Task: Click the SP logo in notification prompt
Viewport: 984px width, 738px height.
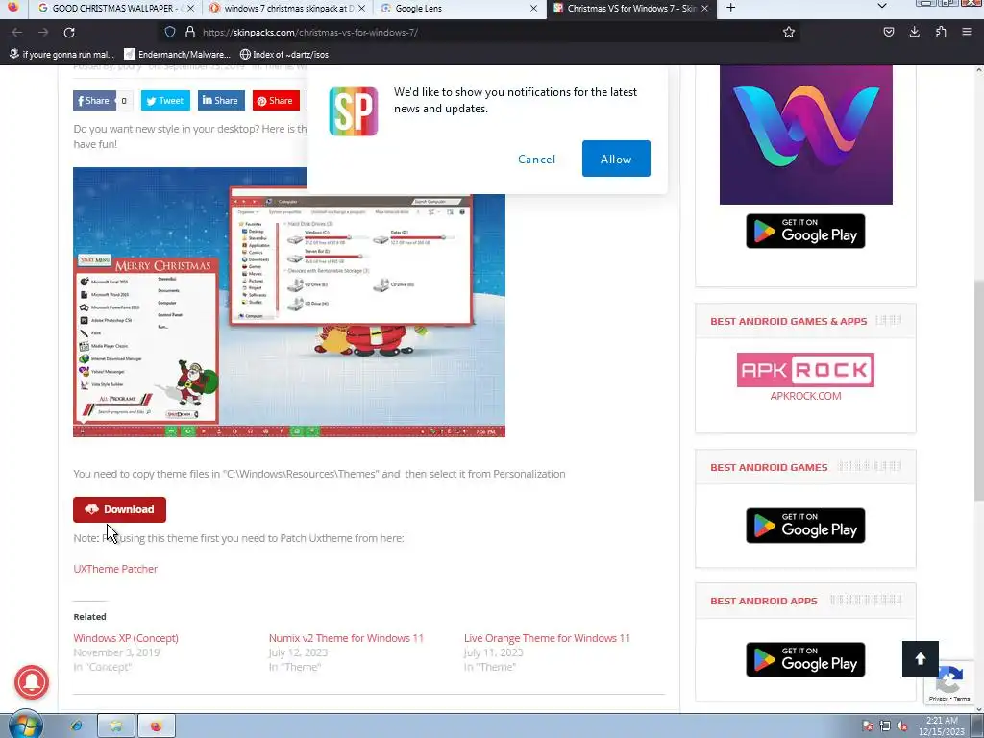Action: point(354,111)
